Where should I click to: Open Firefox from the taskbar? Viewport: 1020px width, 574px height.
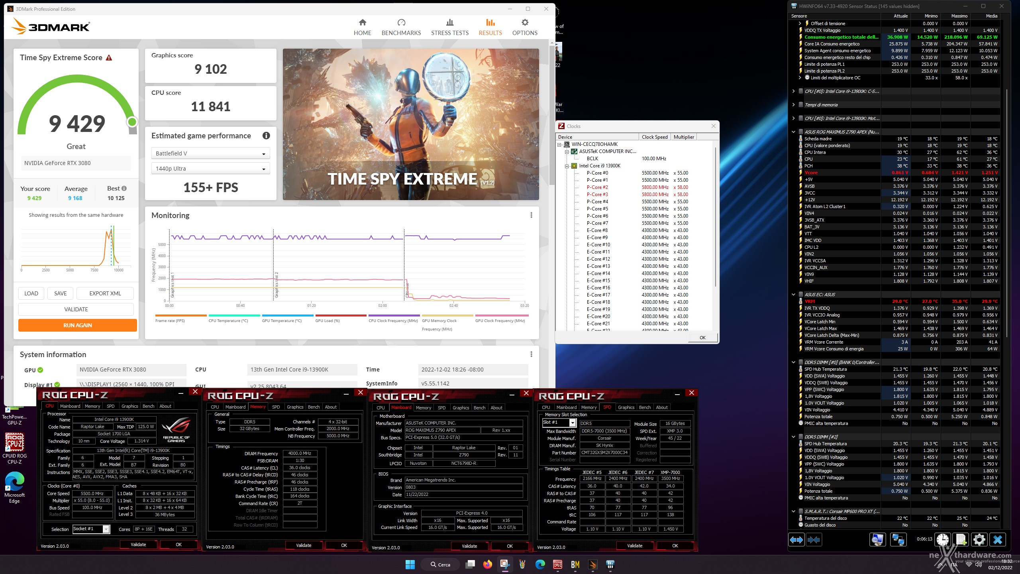[x=487, y=564]
